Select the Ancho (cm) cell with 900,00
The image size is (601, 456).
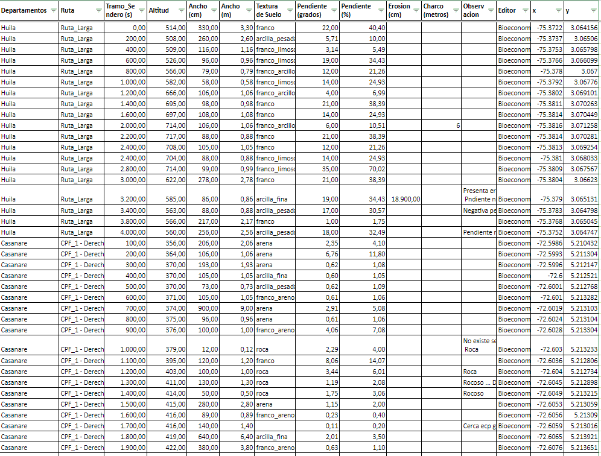(203, 308)
